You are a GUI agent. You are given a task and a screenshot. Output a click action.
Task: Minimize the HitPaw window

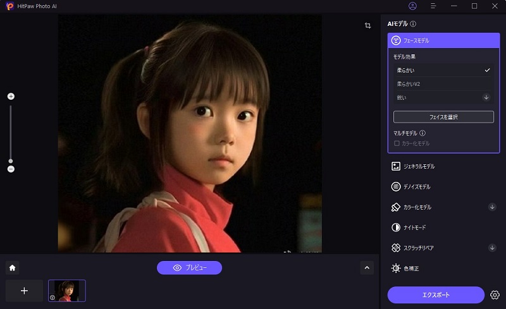pyautogui.click(x=454, y=6)
